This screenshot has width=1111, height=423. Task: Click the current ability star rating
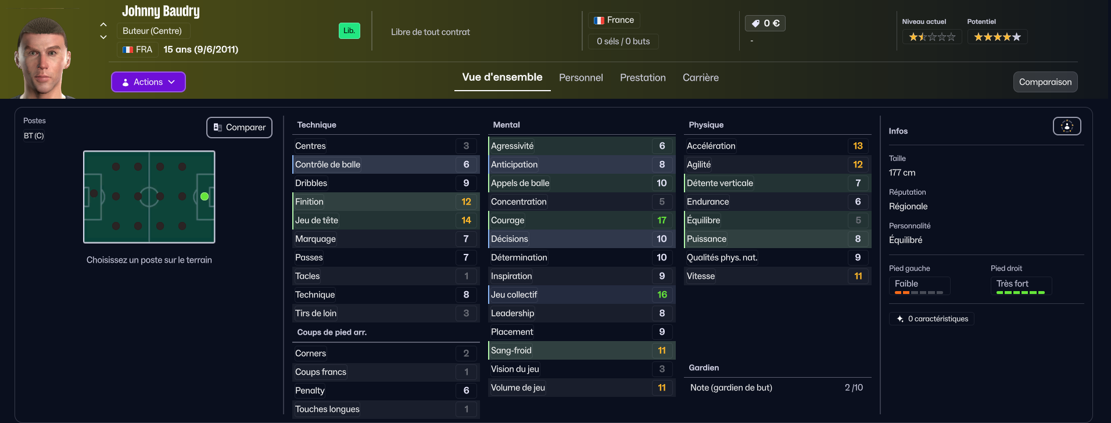932,37
